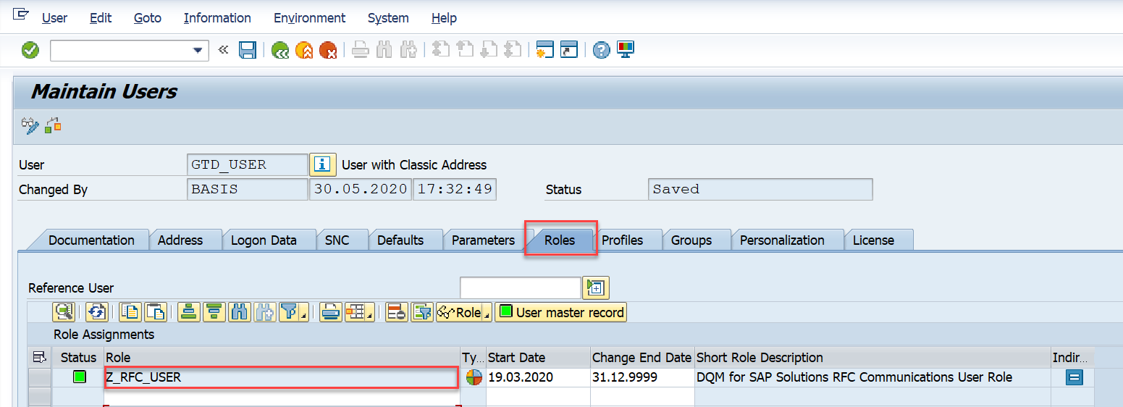Click the Sort Ascending icon in role toolbar

click(x=188, y=312)
